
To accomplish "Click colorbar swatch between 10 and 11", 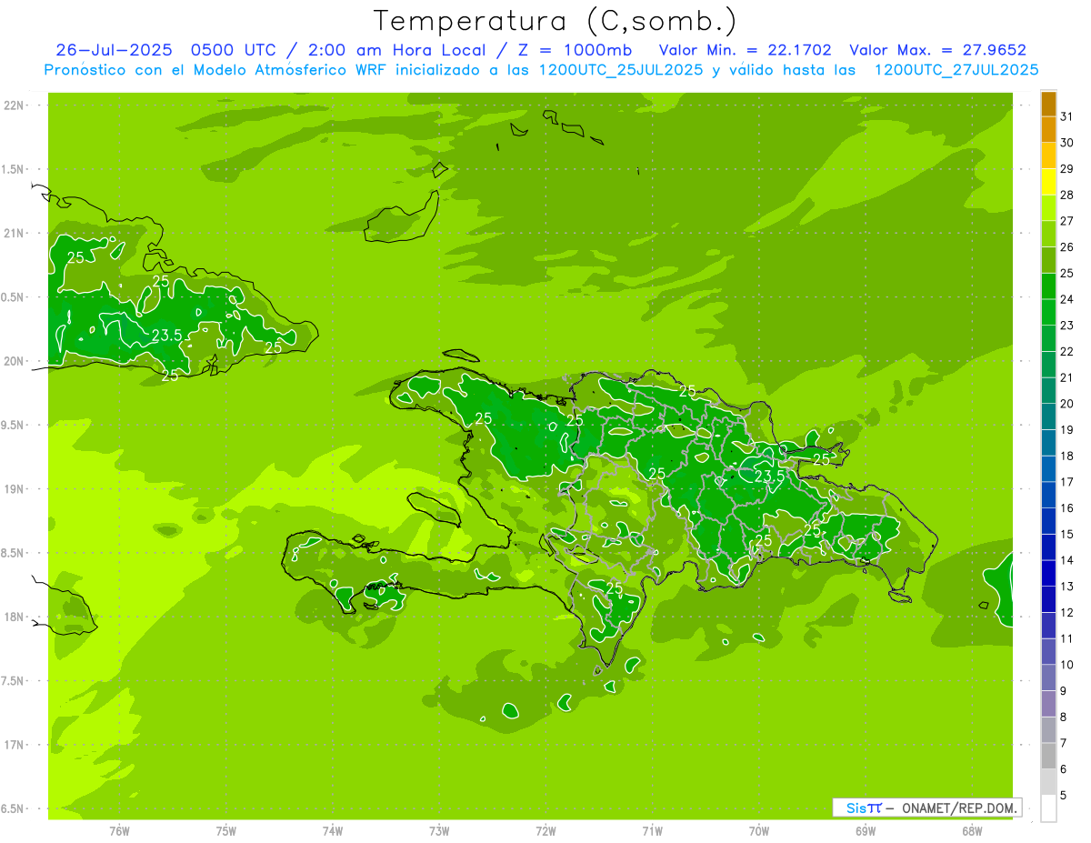I will [1048, 652].
